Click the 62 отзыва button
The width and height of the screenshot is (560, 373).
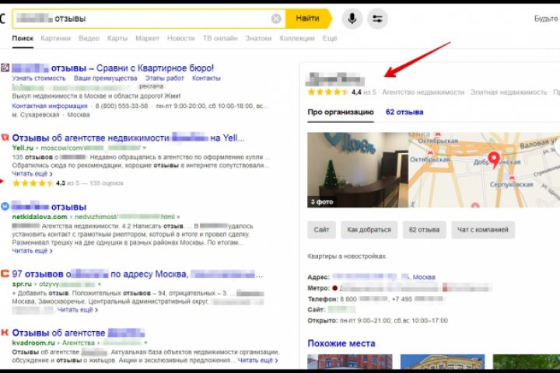425,229
